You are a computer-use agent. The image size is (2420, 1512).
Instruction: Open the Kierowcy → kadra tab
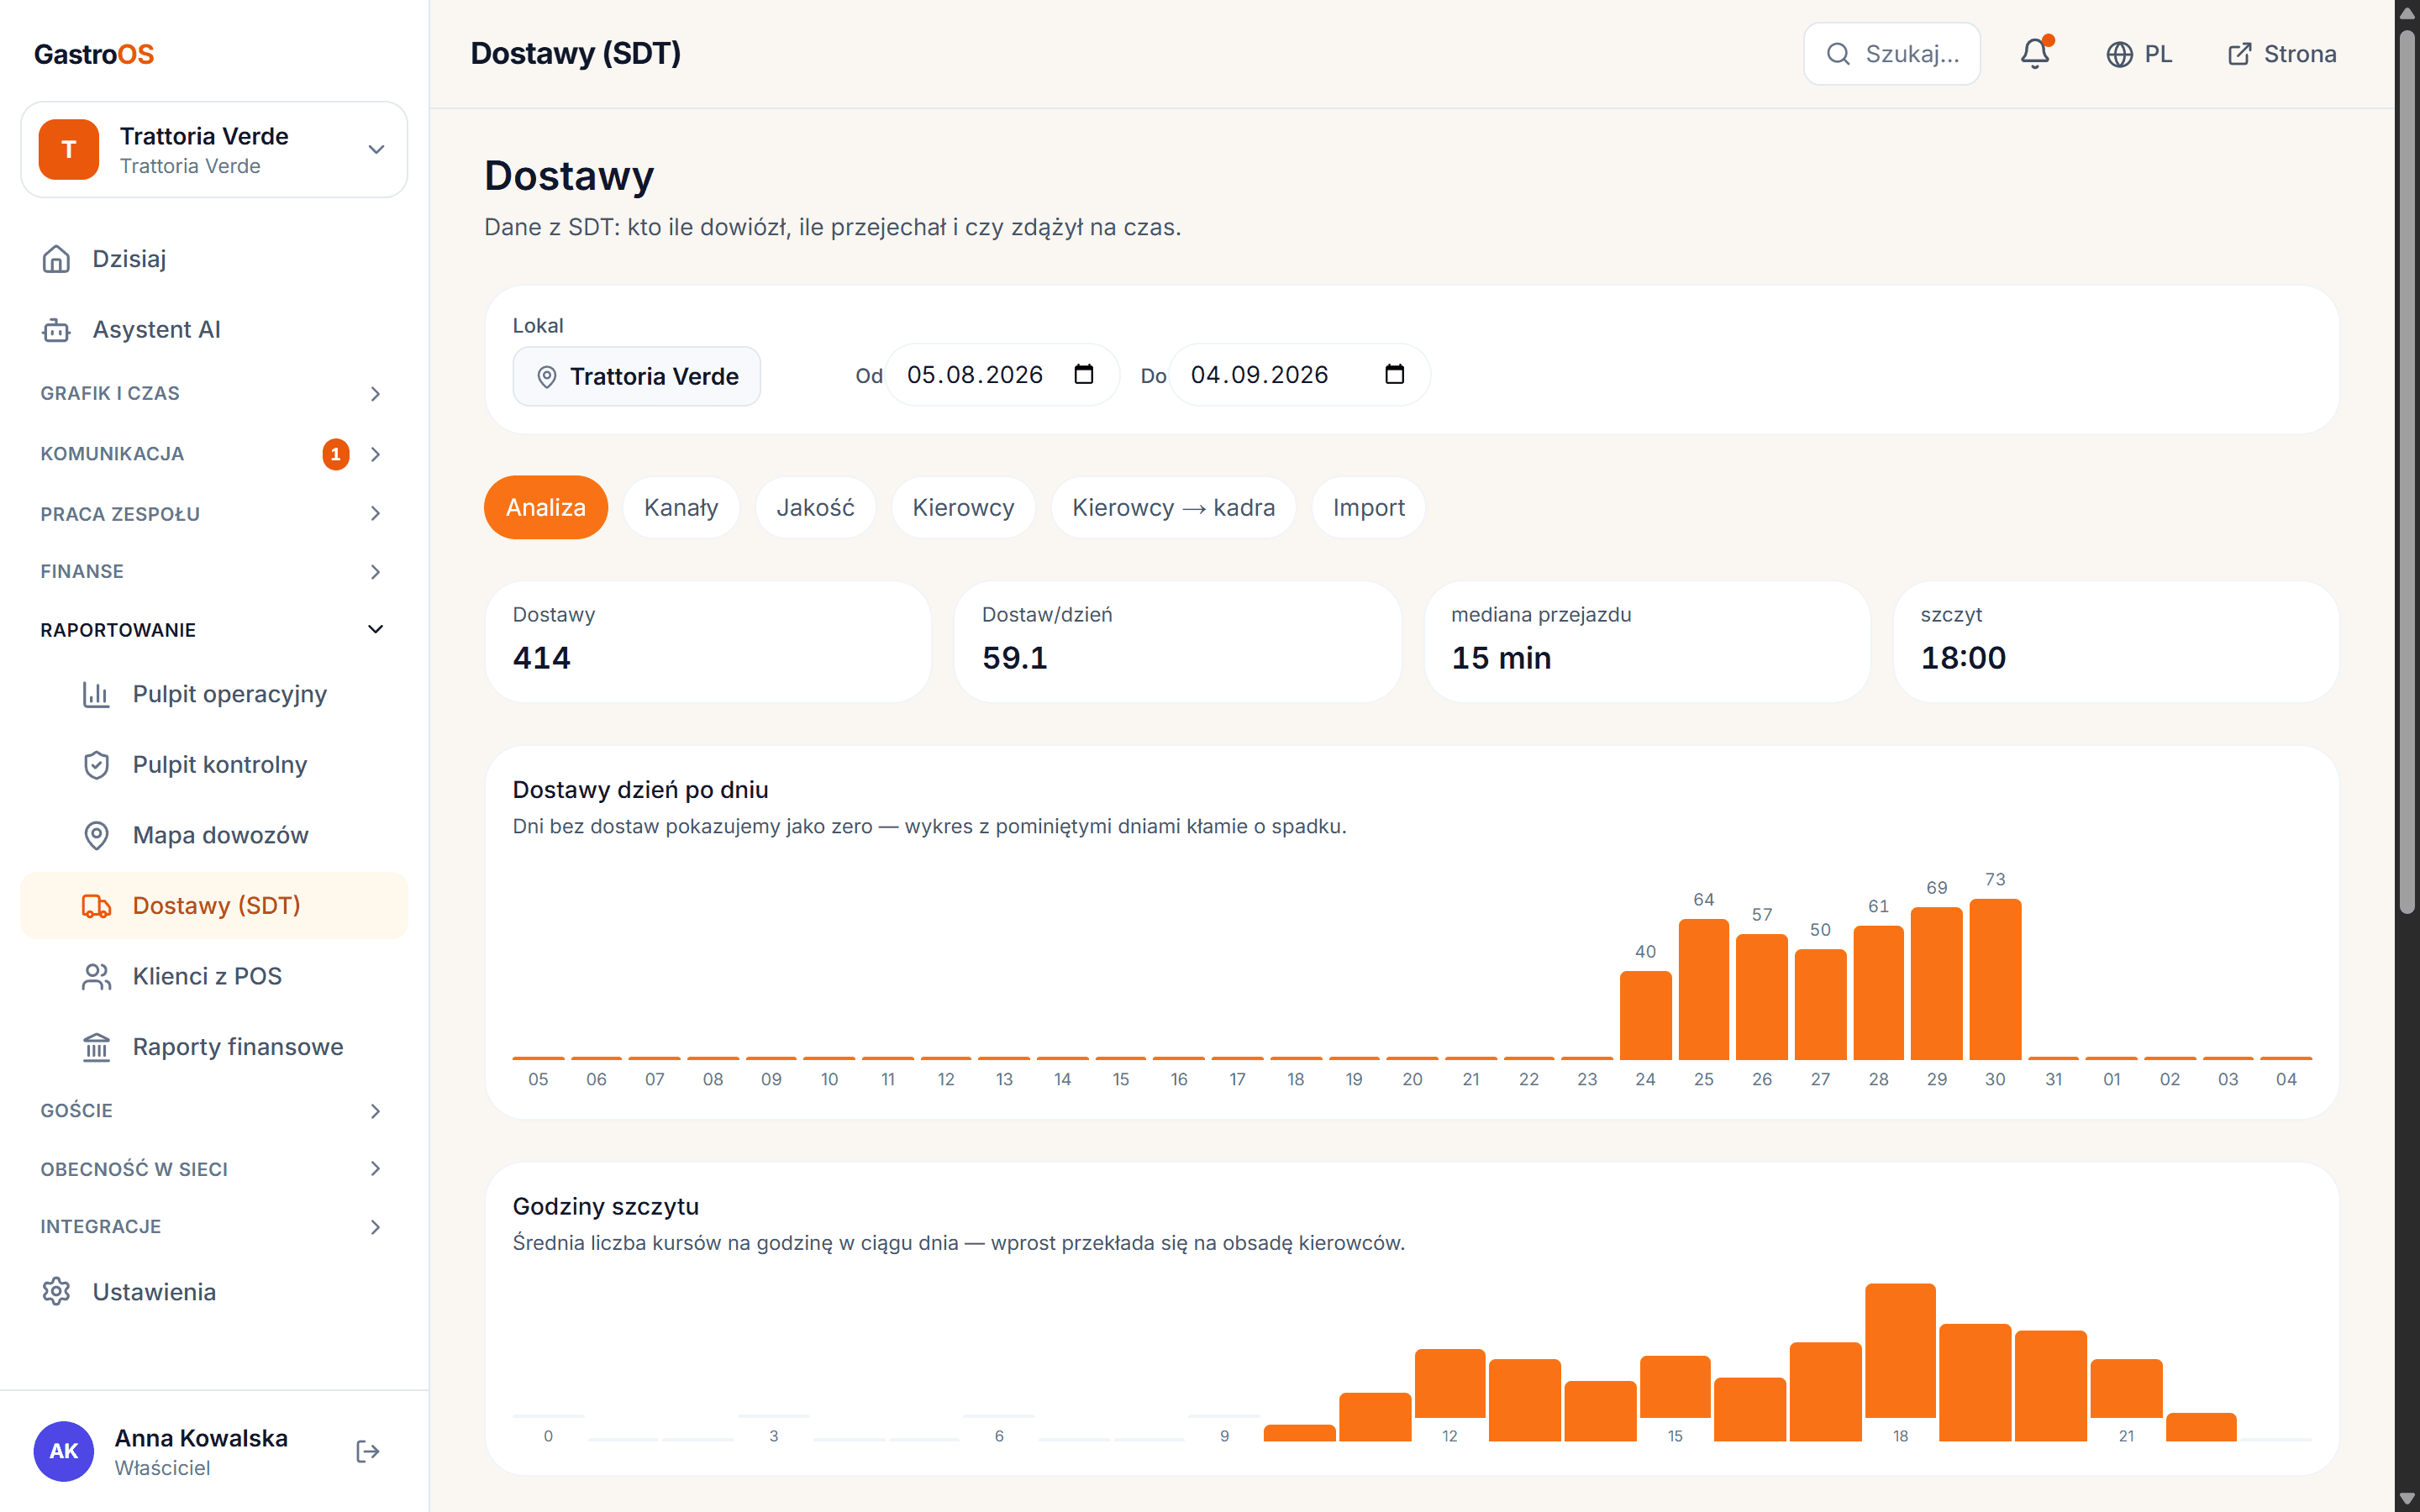tap(1173, 508)
